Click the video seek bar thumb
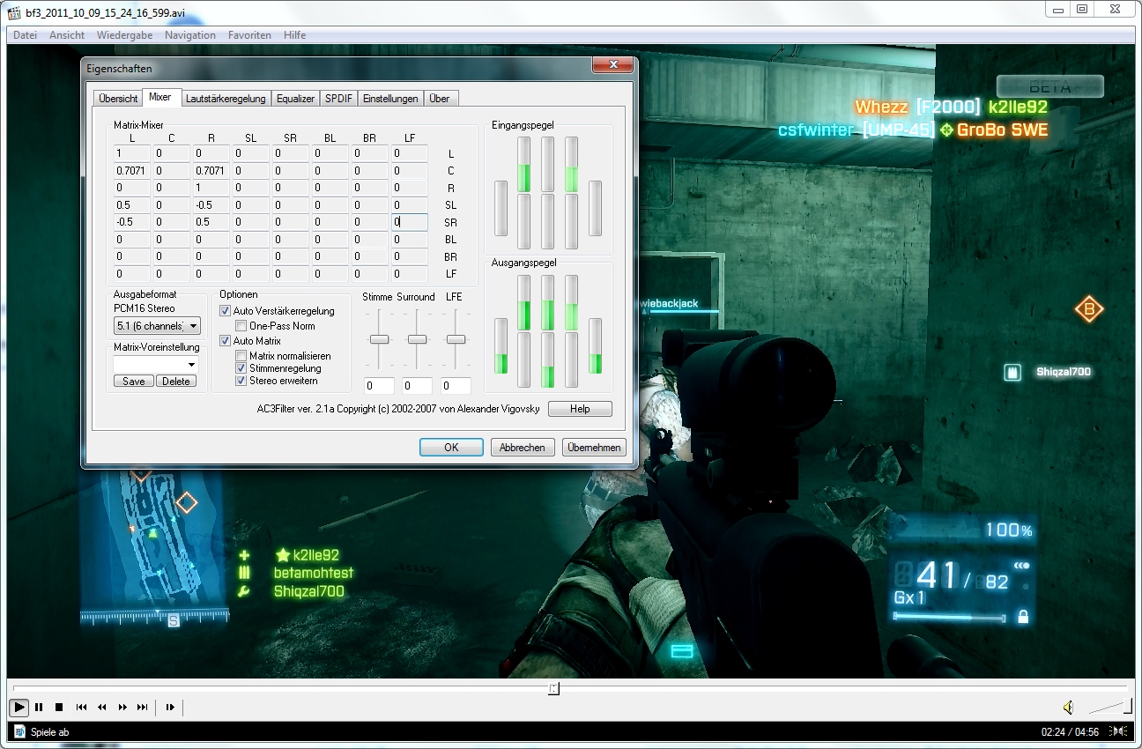This screenshot has height=749, width=1142. [553, 688]
